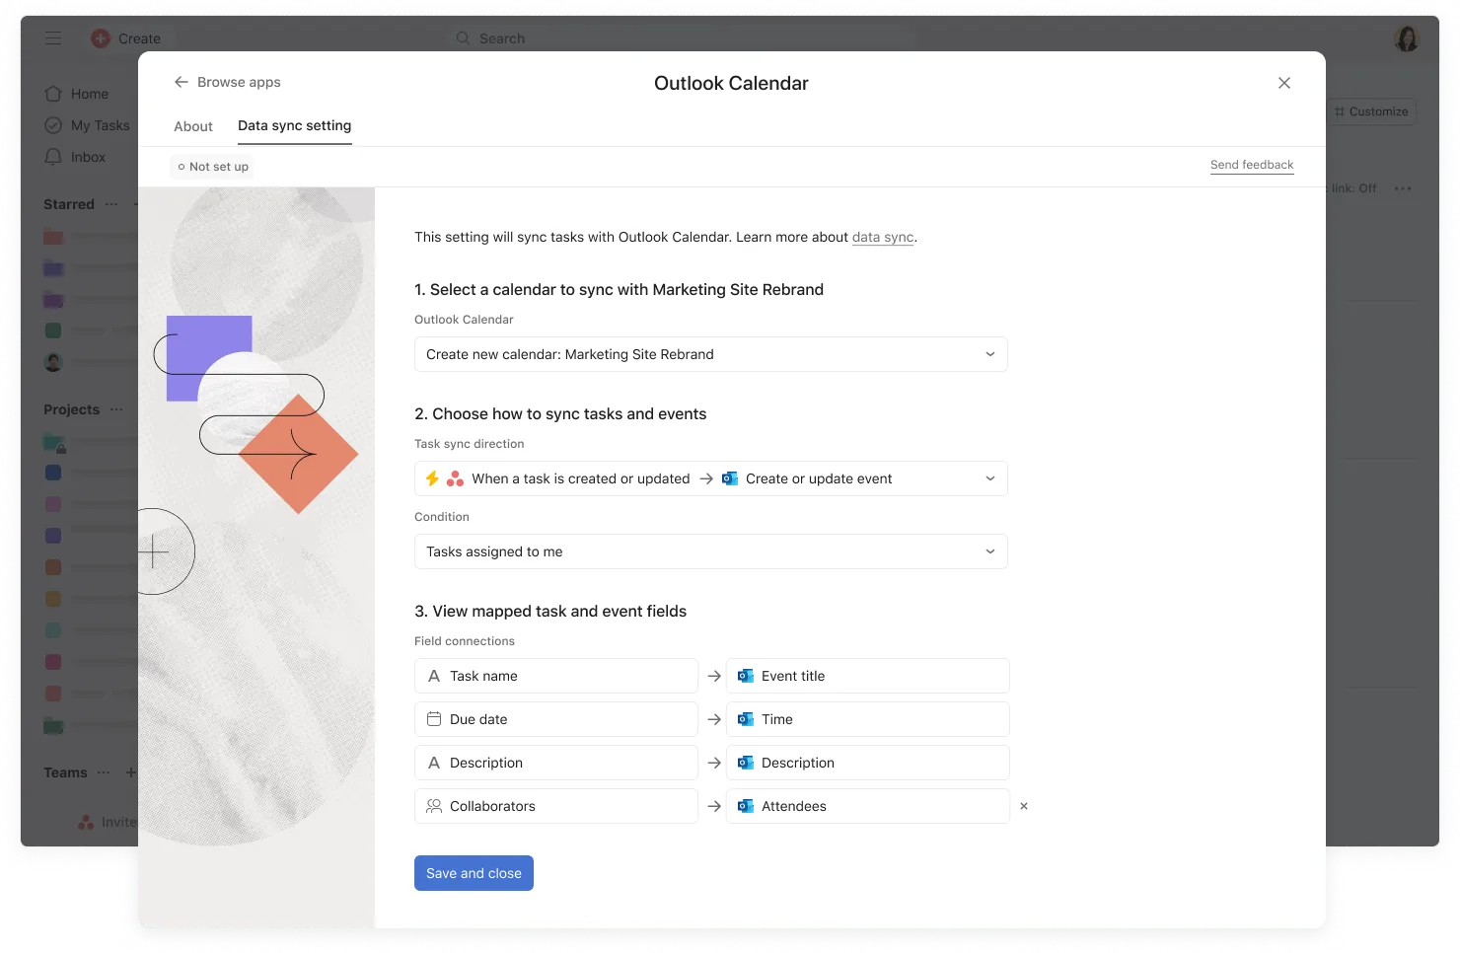
Task: Click the Send feedback link
Action: [x=1251, y=165]
